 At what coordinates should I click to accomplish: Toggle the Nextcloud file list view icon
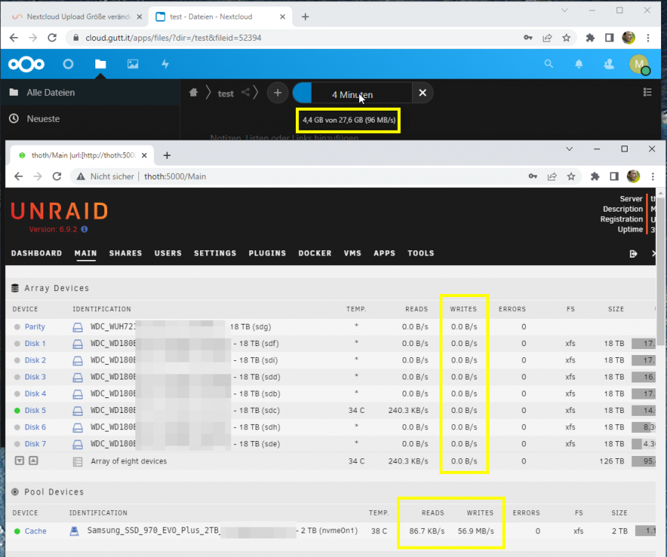click(648, 92)
